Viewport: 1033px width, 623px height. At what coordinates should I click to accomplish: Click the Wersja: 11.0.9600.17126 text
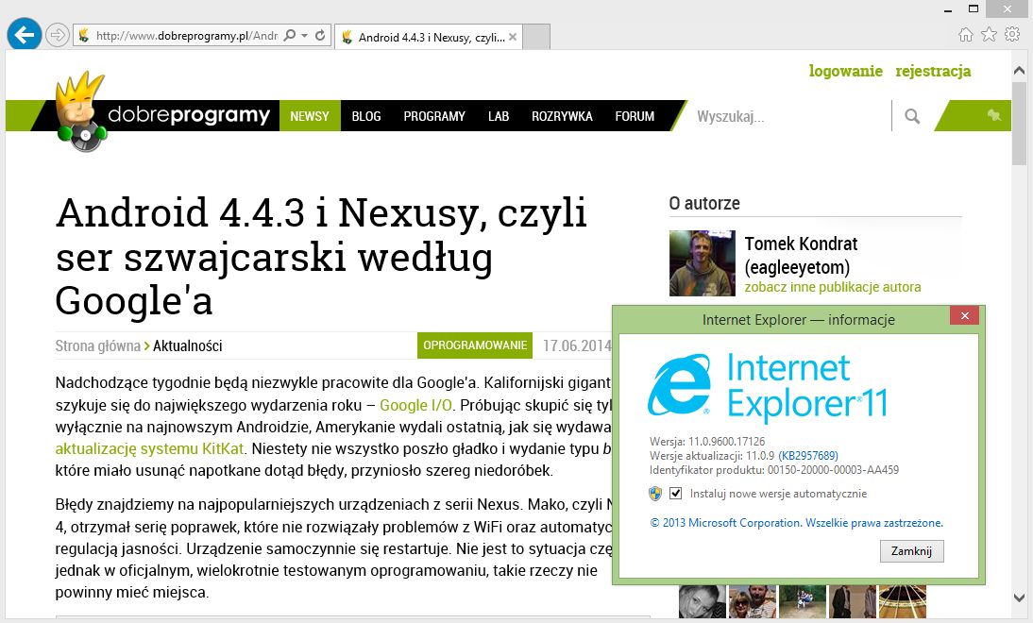click(707, 441)
